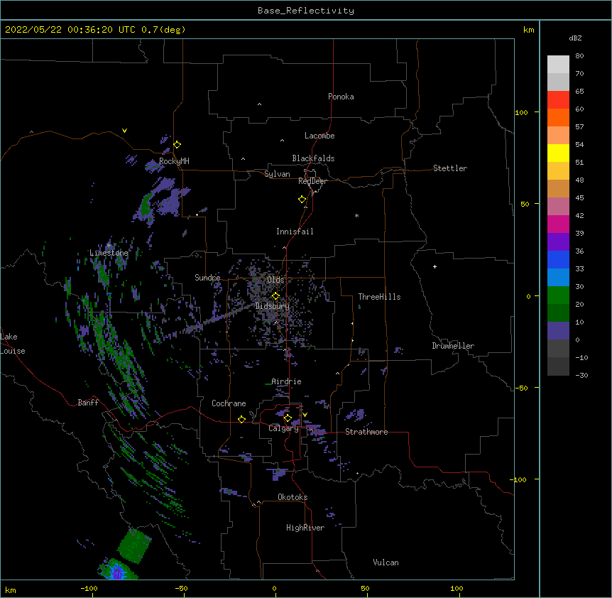Select the 80 dBZ light gray swatch
The height and width of the screenshot is (598, 612).
click(558, 65)
